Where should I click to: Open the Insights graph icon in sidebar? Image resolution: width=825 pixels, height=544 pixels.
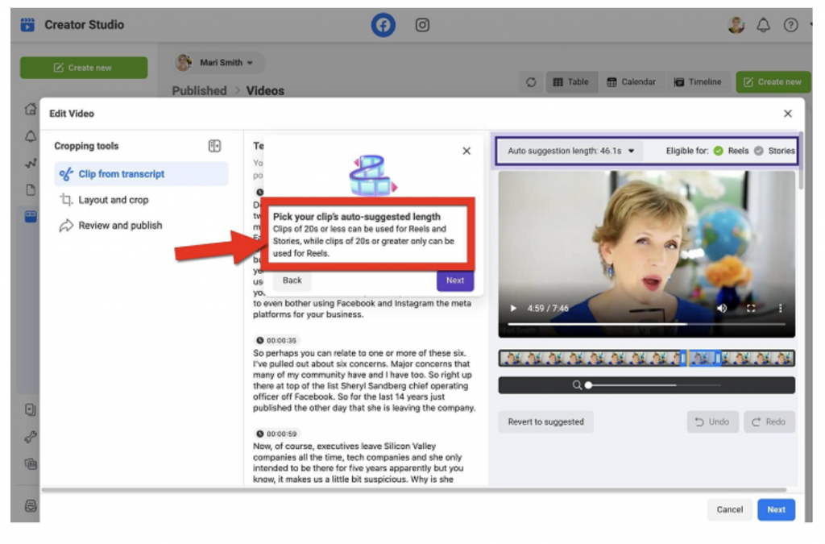[31, 164]
